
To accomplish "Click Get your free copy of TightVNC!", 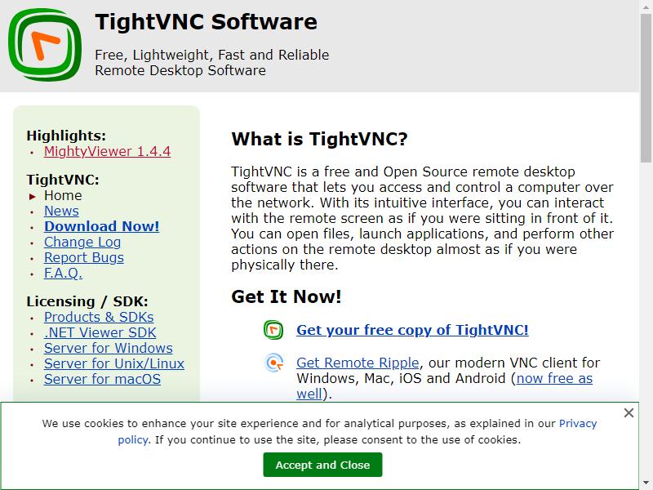I will (x=412, y=330).
